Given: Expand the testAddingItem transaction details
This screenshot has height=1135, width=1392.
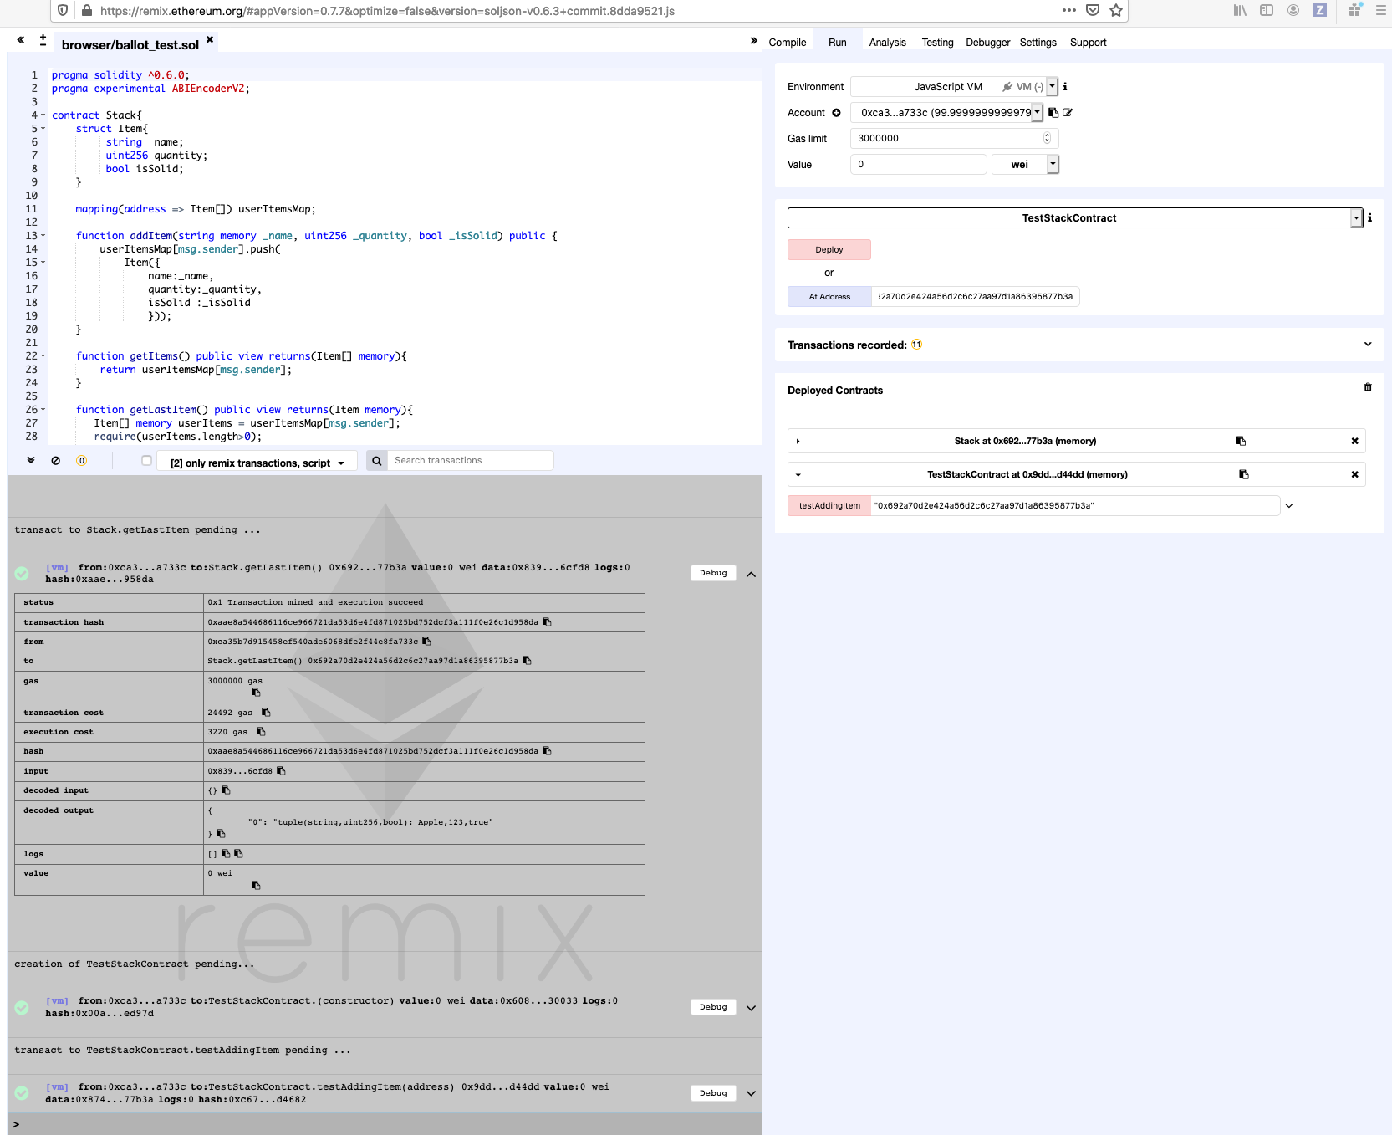Looking at the screenshot, I should (x=751, y=1094).
